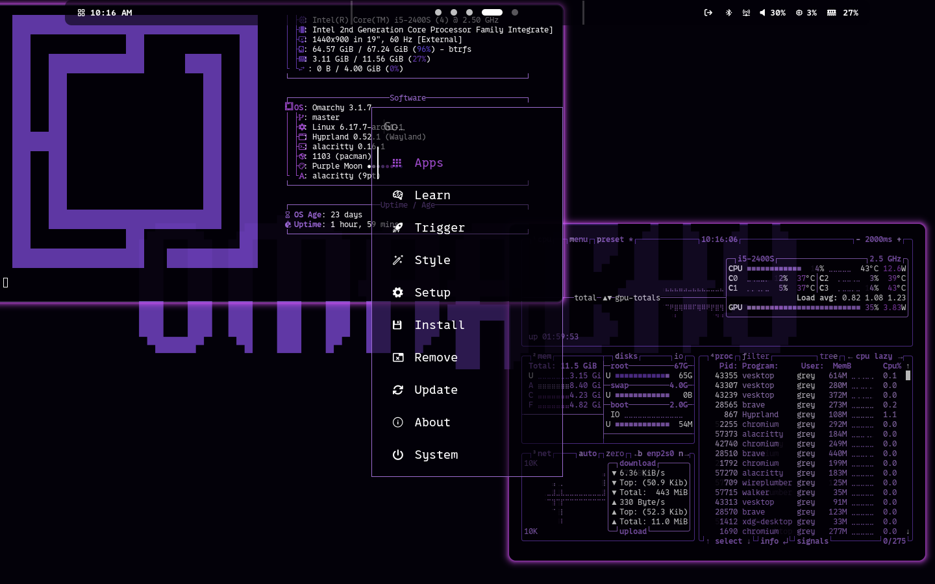
Task: Click the Learn icon in Omarchy menu
Action: [x=397, y=195]
